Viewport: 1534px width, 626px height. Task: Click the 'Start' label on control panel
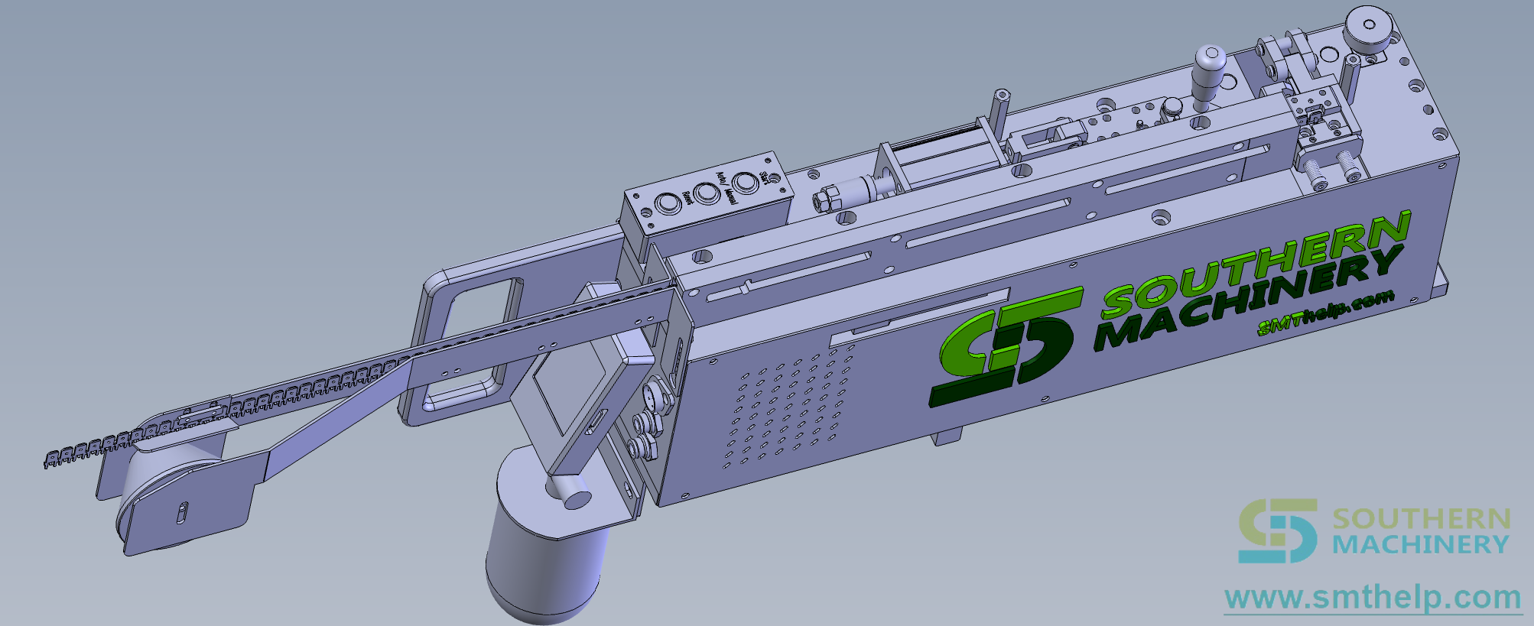tap(764, 178)
